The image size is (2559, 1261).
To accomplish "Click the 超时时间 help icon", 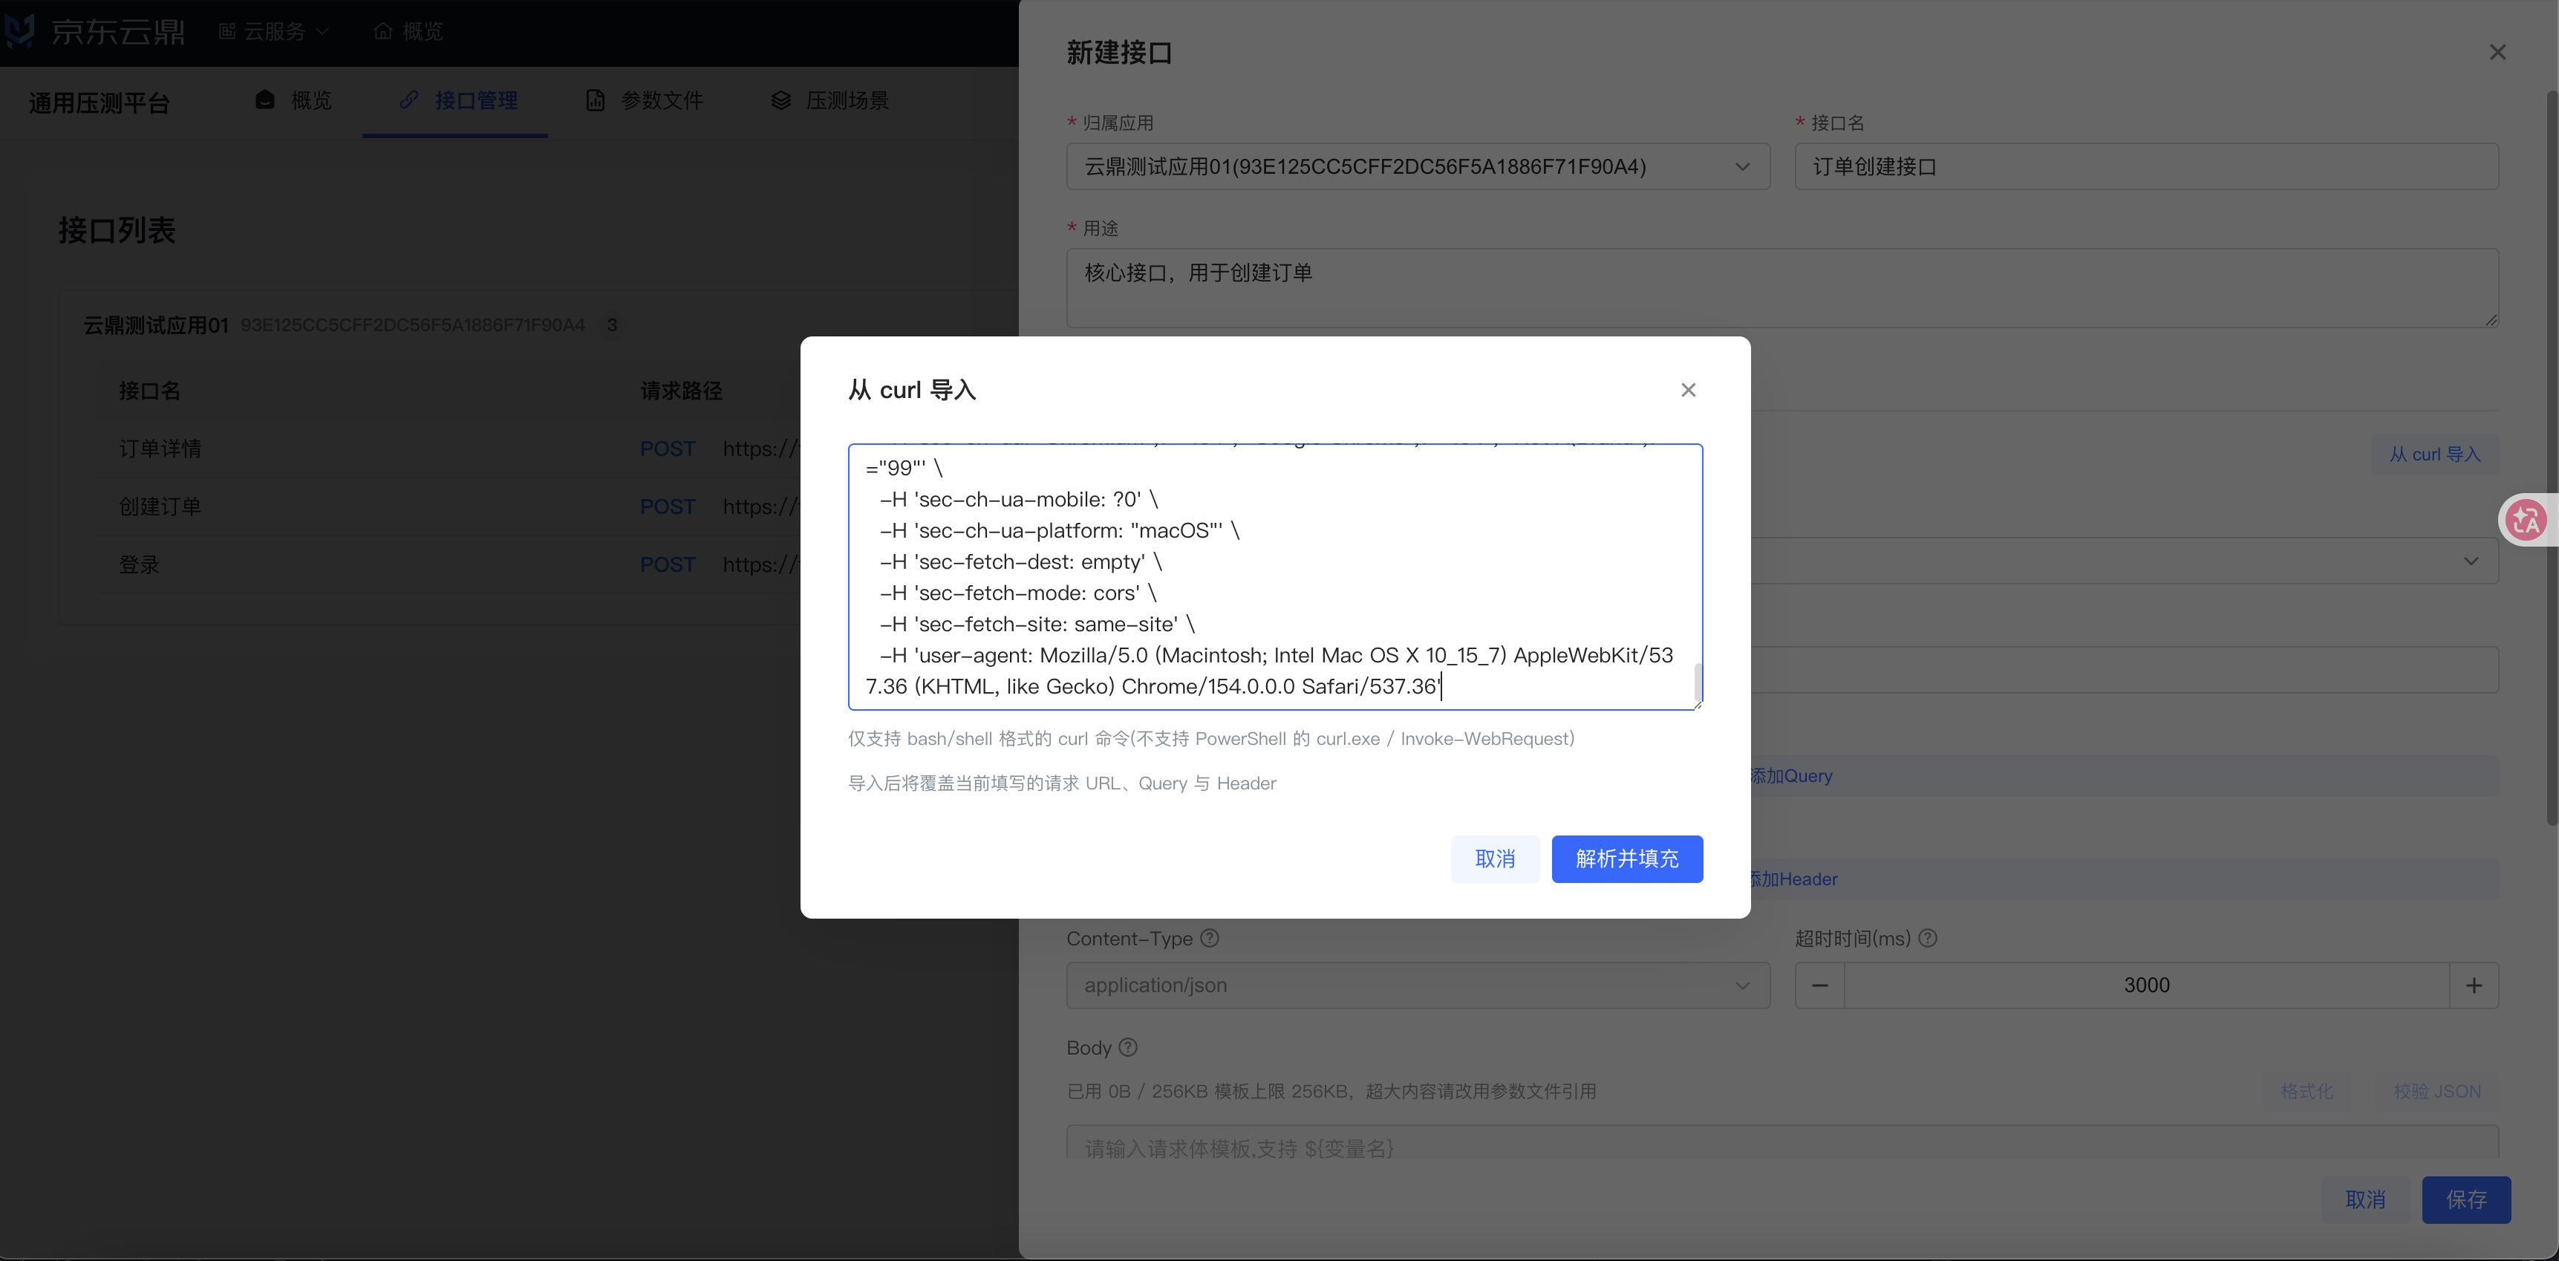I will 1927,938.
